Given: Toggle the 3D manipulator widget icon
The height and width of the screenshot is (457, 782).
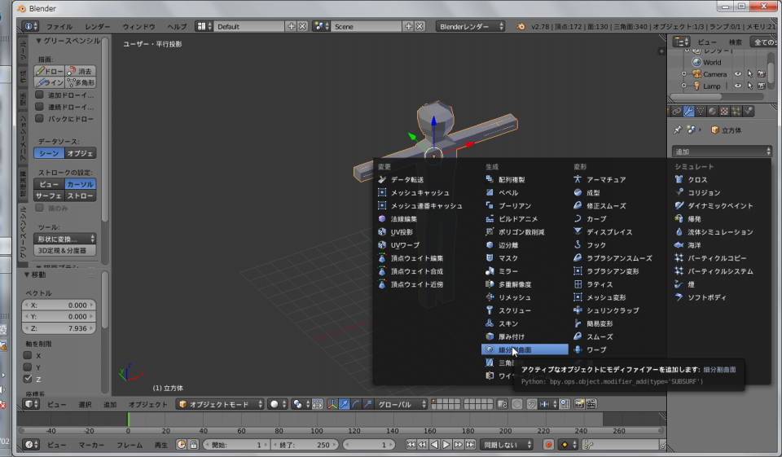Looking at the screenshot, I should pyautogui.click(x=332, y=404).
